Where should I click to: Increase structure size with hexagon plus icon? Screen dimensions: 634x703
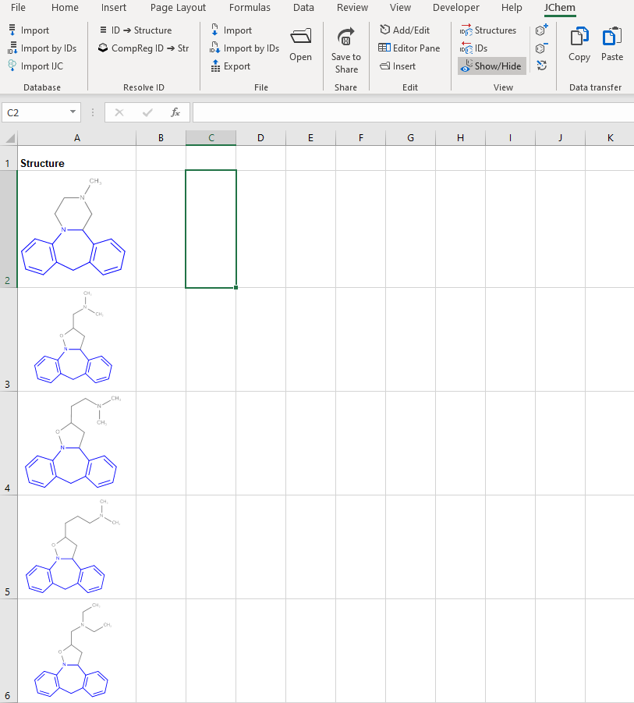[540, 30]
